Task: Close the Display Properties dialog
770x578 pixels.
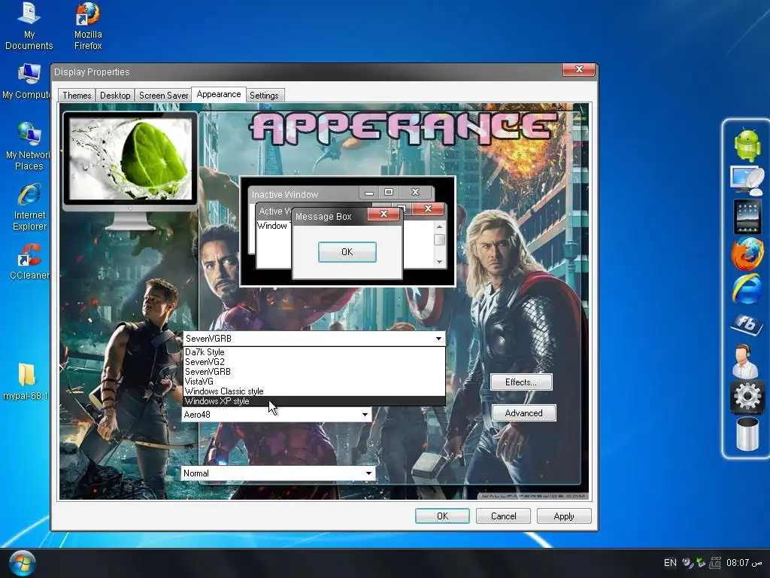Action: [x=579, y=69]
